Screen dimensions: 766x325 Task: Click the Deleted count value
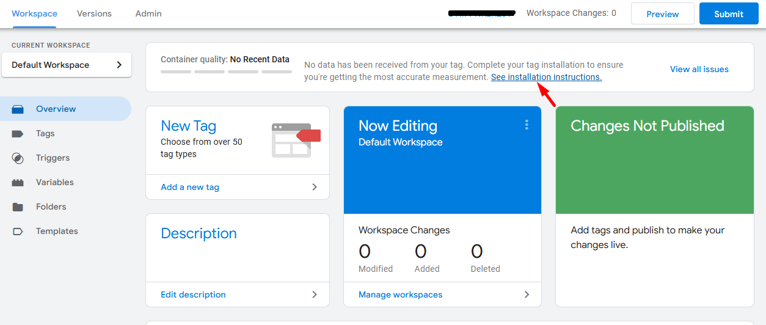tap(477, 251)
